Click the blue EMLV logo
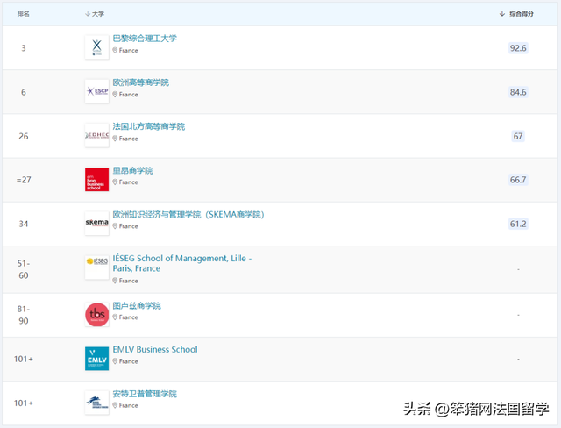The height and width of the screenshot is (428, 561). tap(96, 359)
